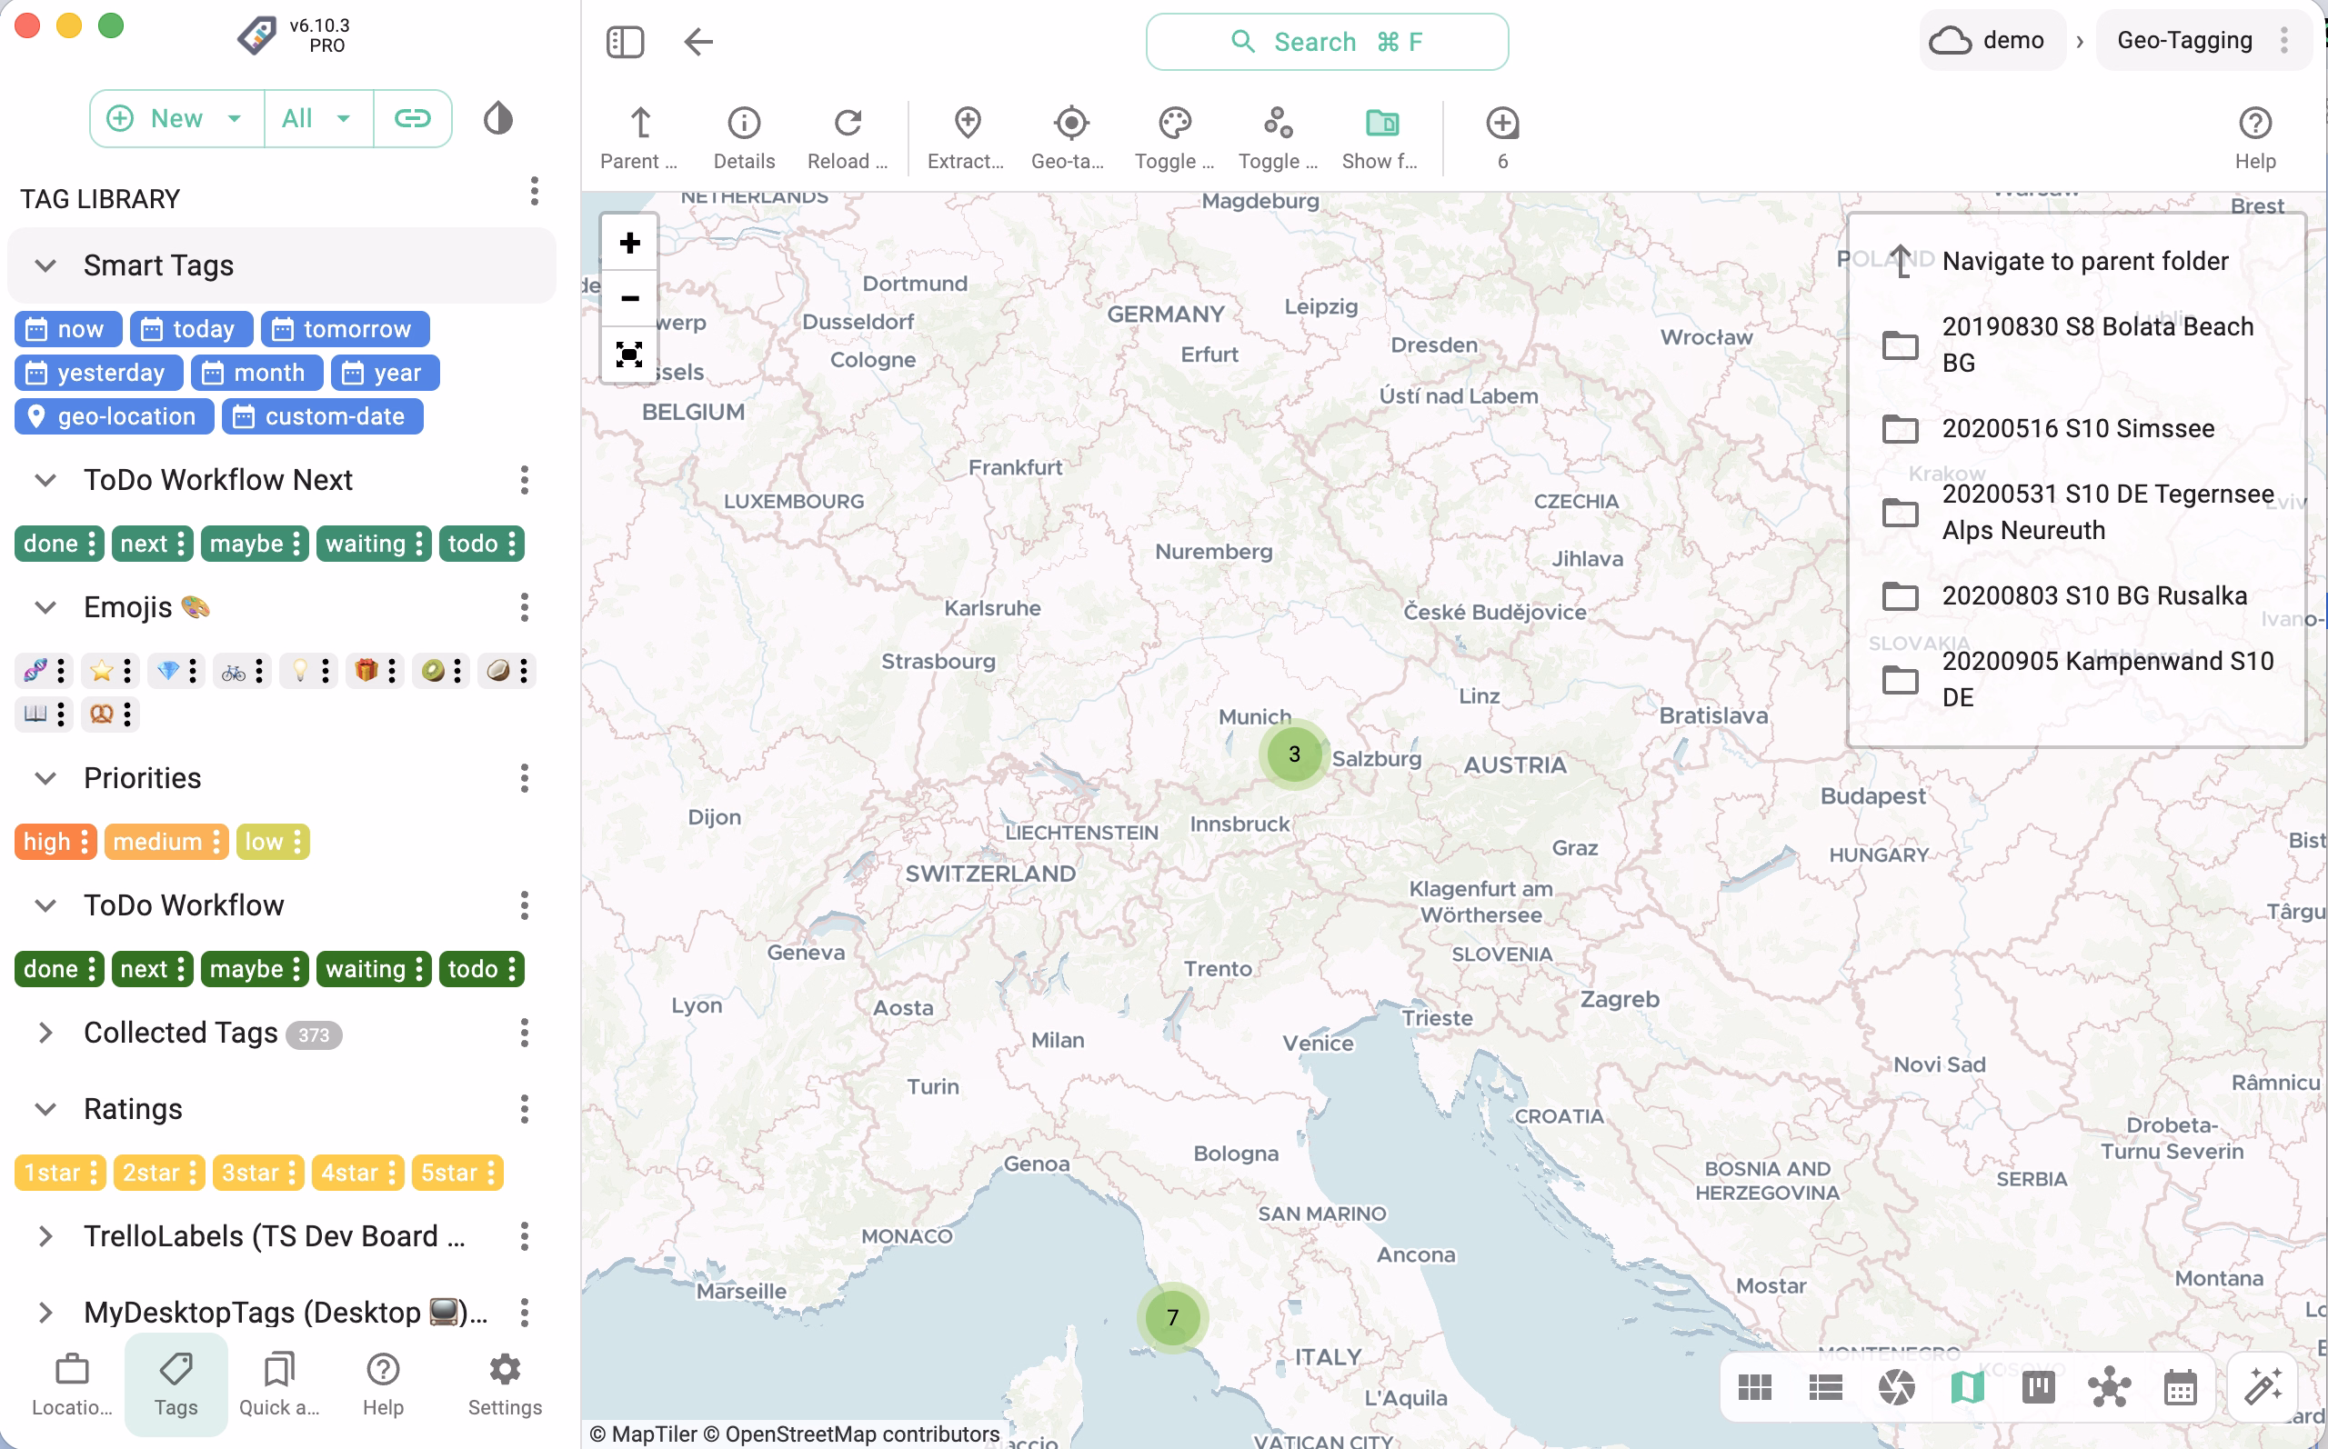This screenshot has height=1449, width=2328.
Task: Open dropdown arrow beside New
Action: (x=235, y=118)
